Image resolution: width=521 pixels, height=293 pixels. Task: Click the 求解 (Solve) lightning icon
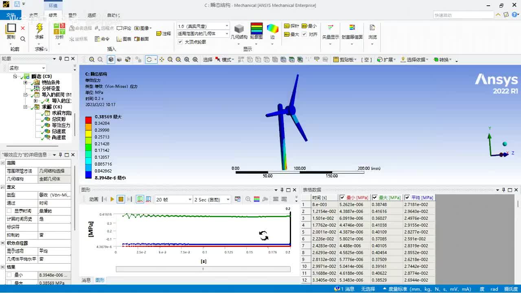(39, 29)
